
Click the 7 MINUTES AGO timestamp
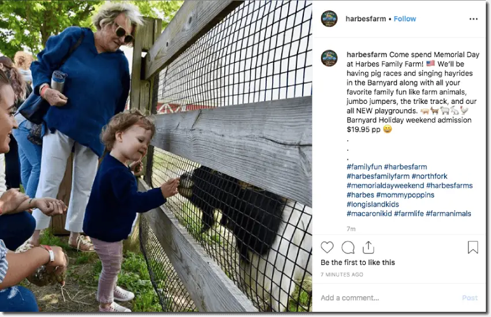click(342, 274)
